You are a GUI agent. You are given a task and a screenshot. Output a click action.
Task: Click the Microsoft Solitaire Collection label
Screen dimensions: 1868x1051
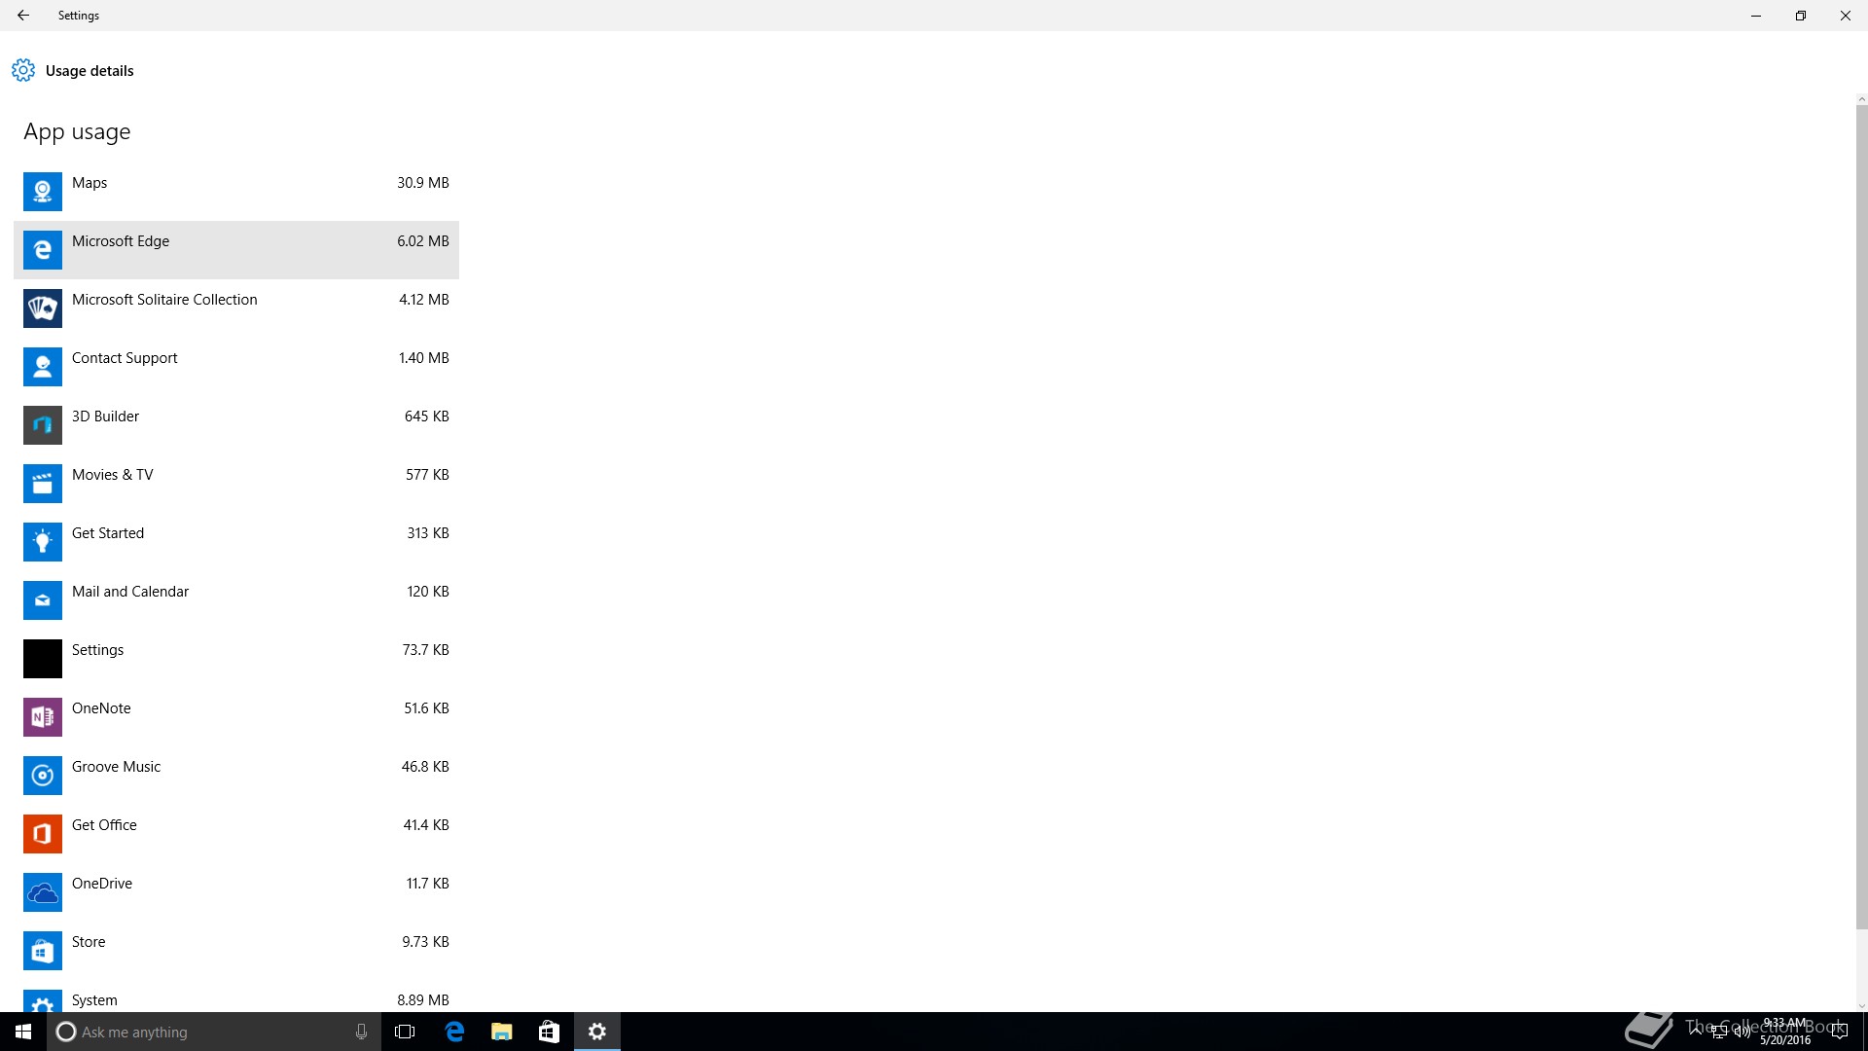pos(164,300)
